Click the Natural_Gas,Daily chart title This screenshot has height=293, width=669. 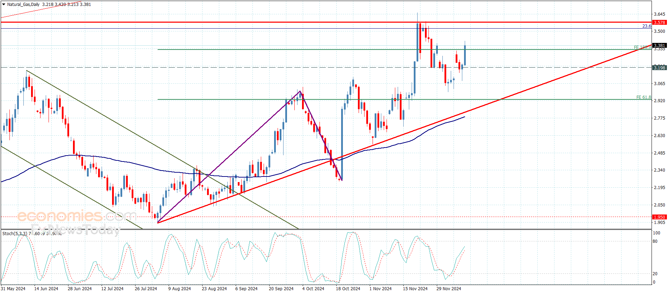23,5
